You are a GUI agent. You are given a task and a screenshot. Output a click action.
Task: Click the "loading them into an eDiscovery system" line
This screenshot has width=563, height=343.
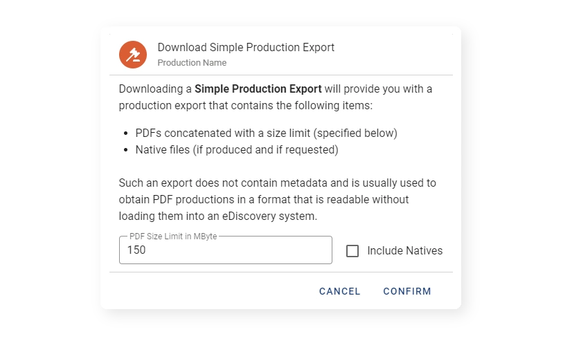click(x=217, y=216)
